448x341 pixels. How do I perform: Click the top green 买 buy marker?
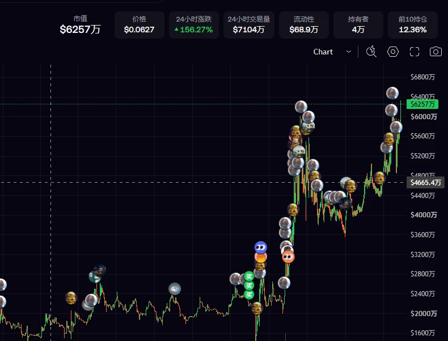tap(249, 276)
